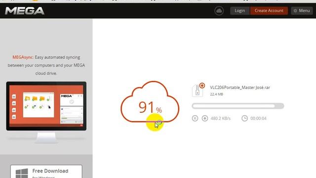Click the MEGAsync monitor preview image

[46, 112]
